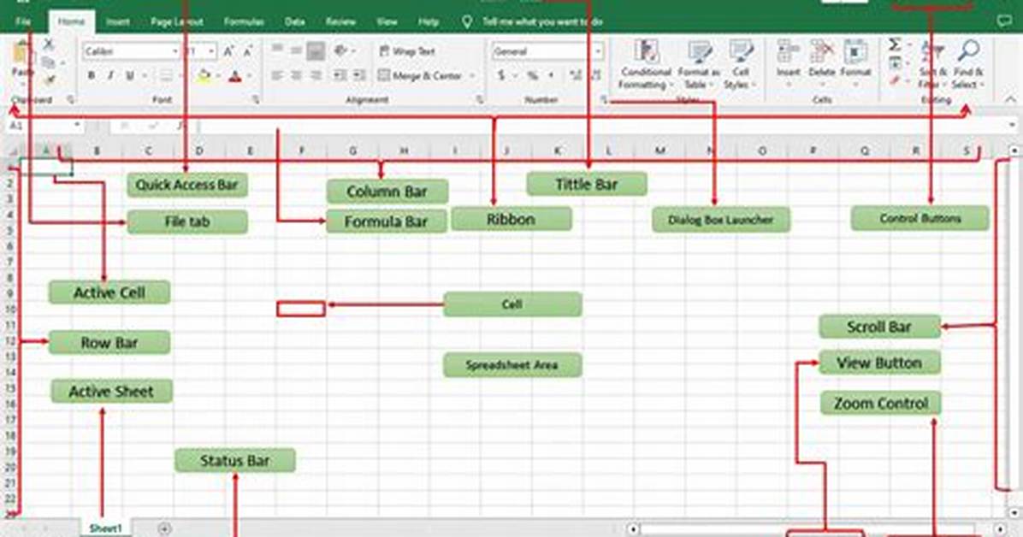Click the Fill down icon in Editing
1023x537 pixels.
point(895,63)
